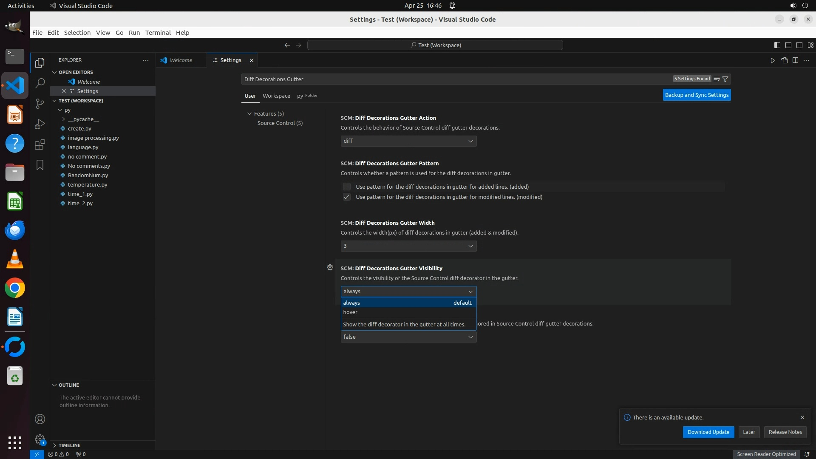Open Run and Debug view icon
Screen dimensions: 816x459
pos(40,124)
